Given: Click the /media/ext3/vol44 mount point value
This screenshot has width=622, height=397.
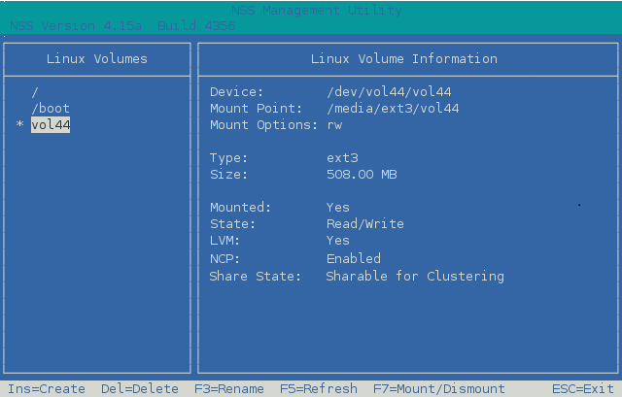Looking at the screenshot, I should pos(393,109).
